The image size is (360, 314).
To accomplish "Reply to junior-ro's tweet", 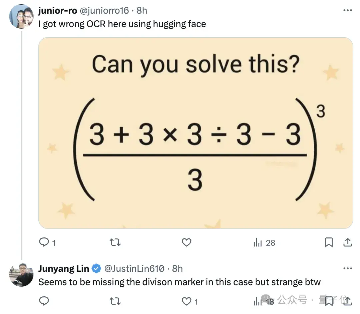I will [x=44, y=242].
